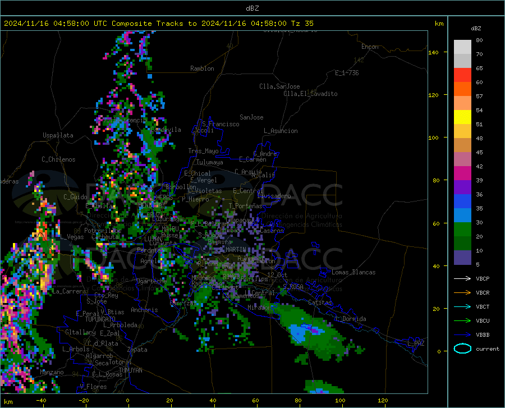This screenshot has width=505, height=408.
Task: Select the dark green 10-20 dBZ swatch
Action: (462, 244)
